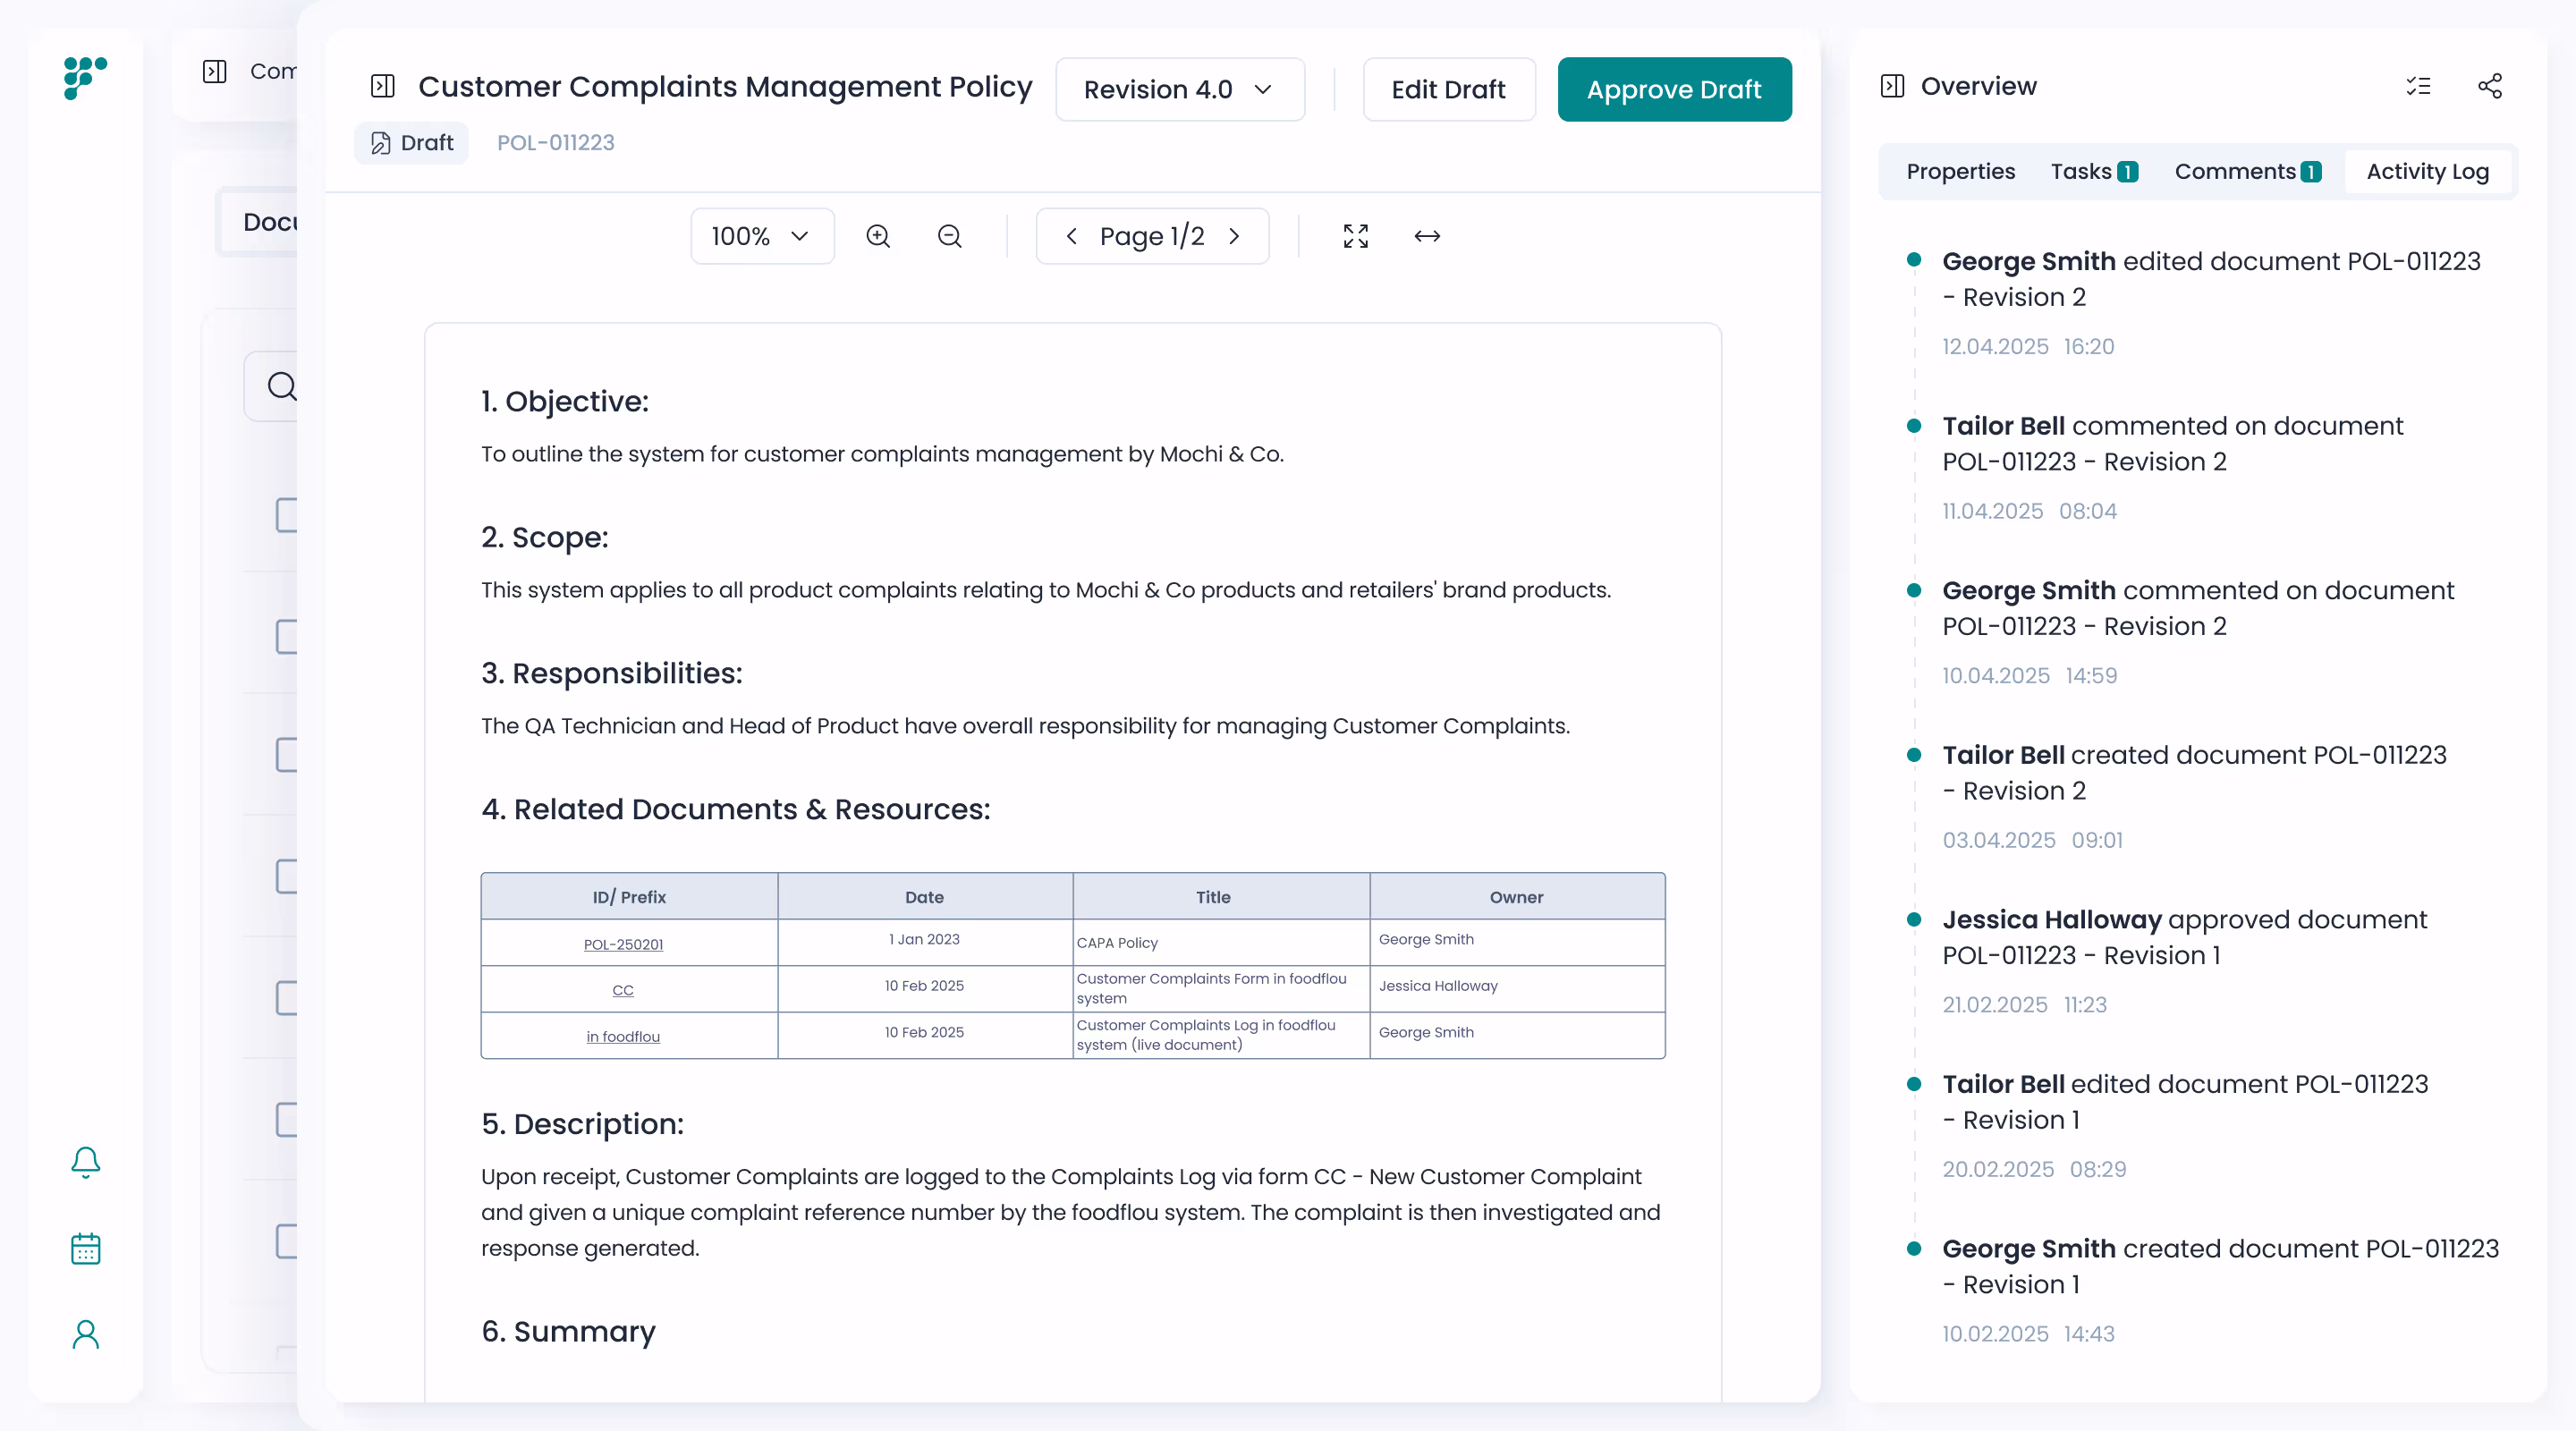
Task: Switch to the Properties tab
Action: [1960, 171]
